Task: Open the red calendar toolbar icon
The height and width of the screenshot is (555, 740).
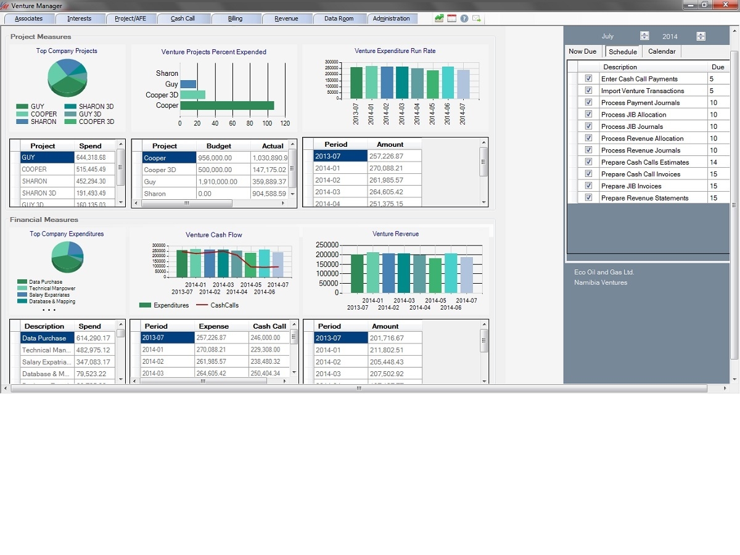Action: 452,18
